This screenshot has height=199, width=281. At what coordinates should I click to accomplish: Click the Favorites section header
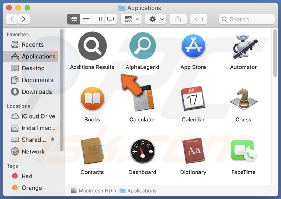[x=18, y=35]
